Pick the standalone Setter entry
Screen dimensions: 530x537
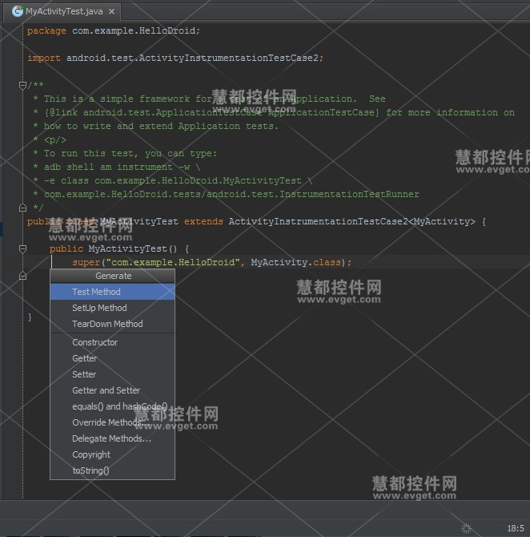pyautogui.click(x=113, y=374)
